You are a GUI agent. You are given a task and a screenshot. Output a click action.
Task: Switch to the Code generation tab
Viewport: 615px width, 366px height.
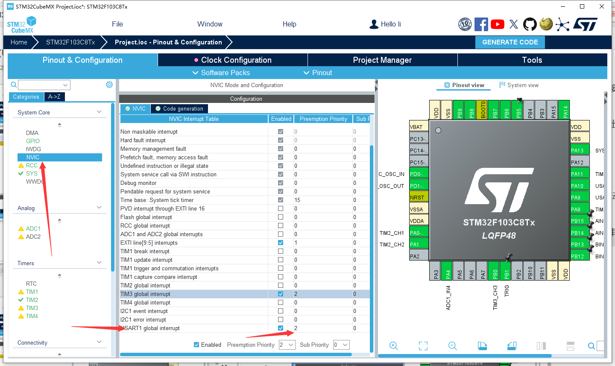coord(179,108)
